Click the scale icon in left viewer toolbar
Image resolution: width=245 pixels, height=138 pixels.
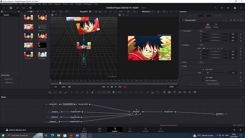coord(60,15)
